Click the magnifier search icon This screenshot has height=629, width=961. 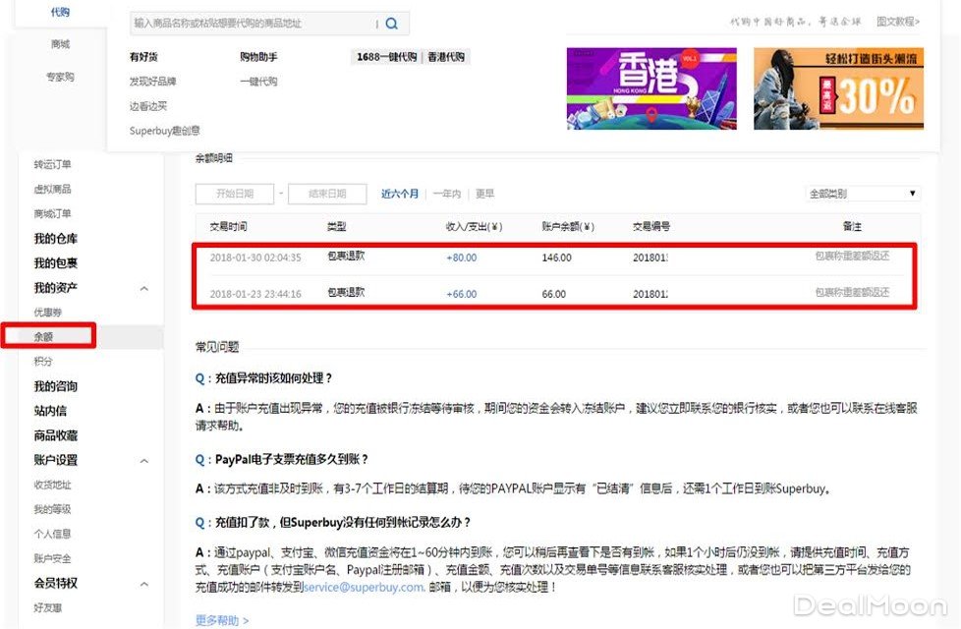pyautogui.click(x=392, y=24)
